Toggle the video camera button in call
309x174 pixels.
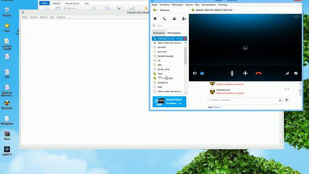tap(195, 73)
